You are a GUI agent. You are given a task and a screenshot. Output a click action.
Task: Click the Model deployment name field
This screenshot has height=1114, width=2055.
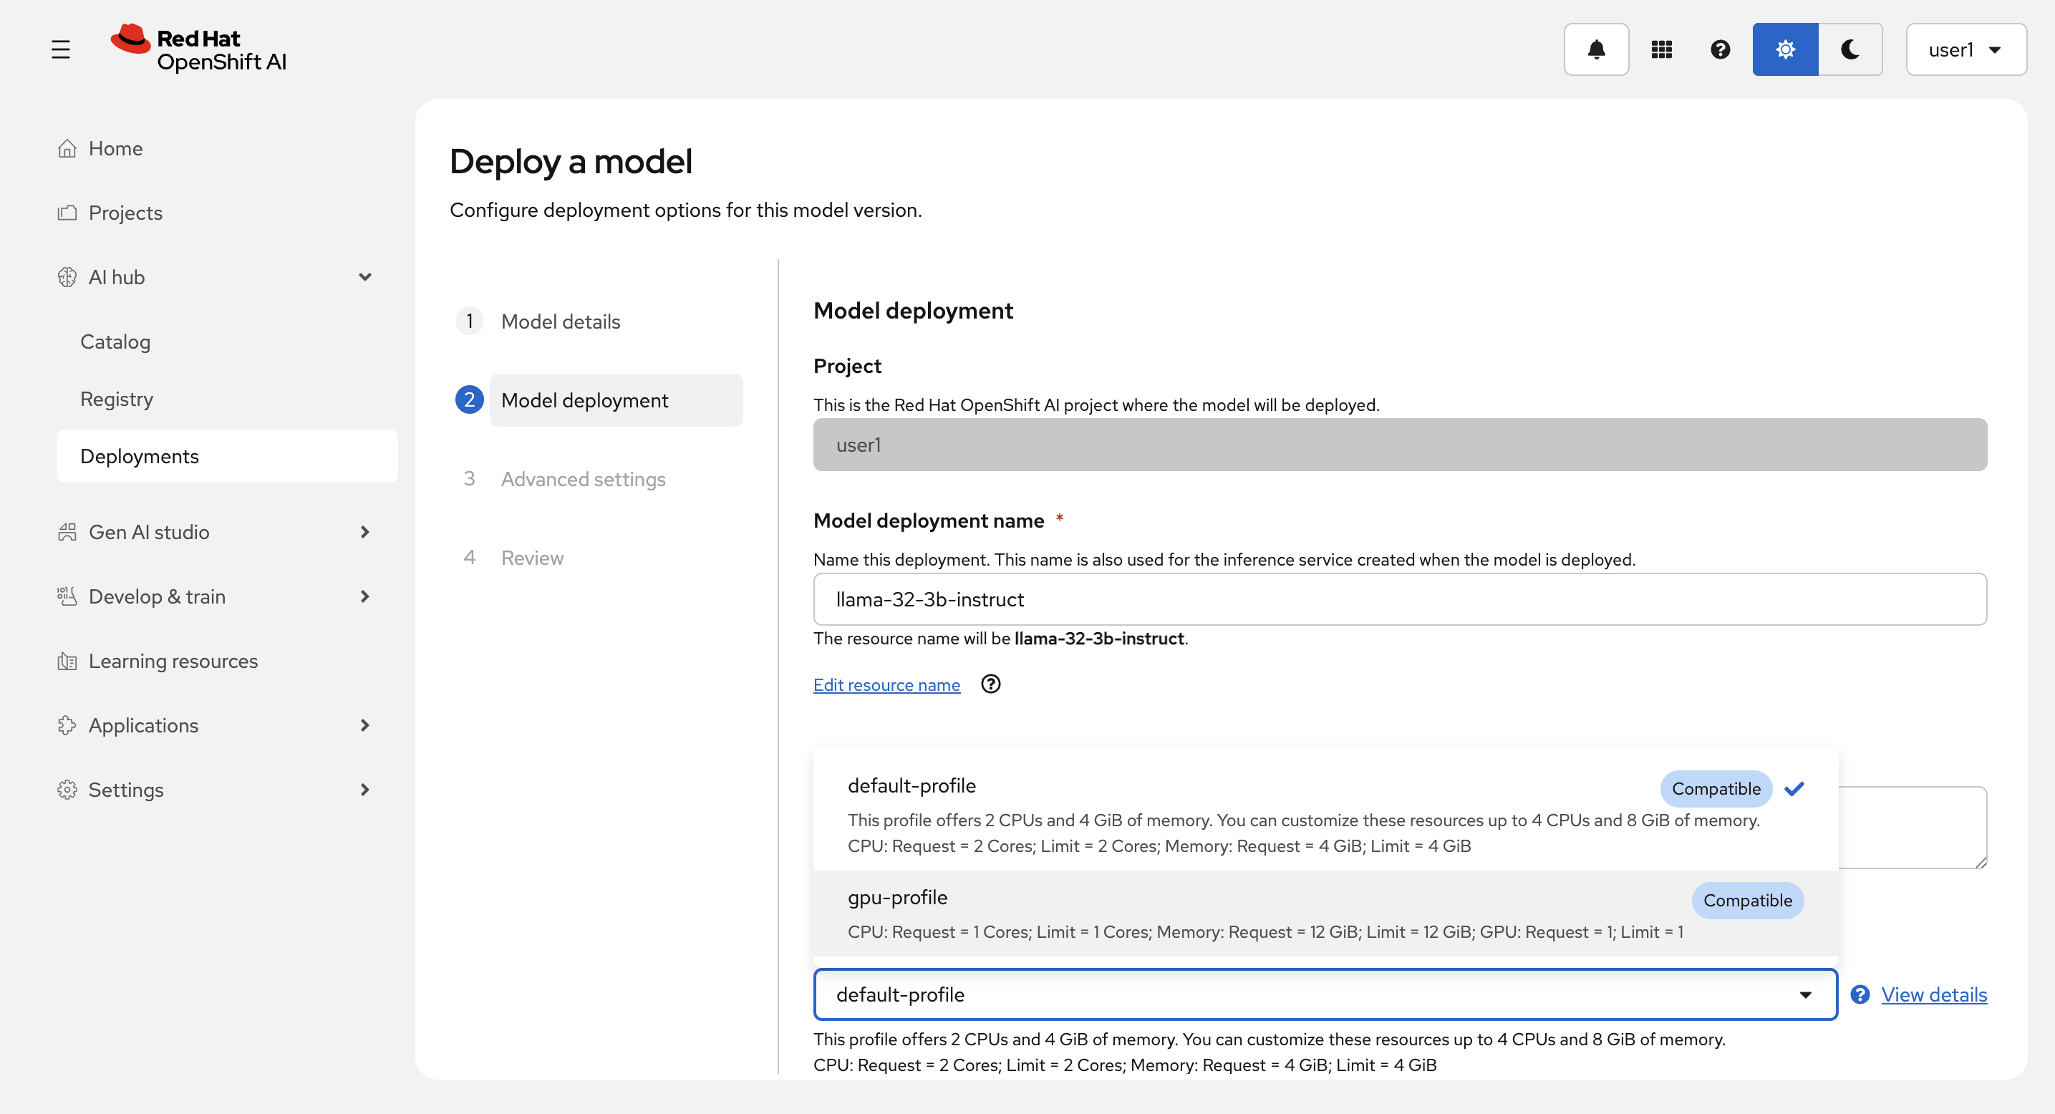(x=1399, y=599)
